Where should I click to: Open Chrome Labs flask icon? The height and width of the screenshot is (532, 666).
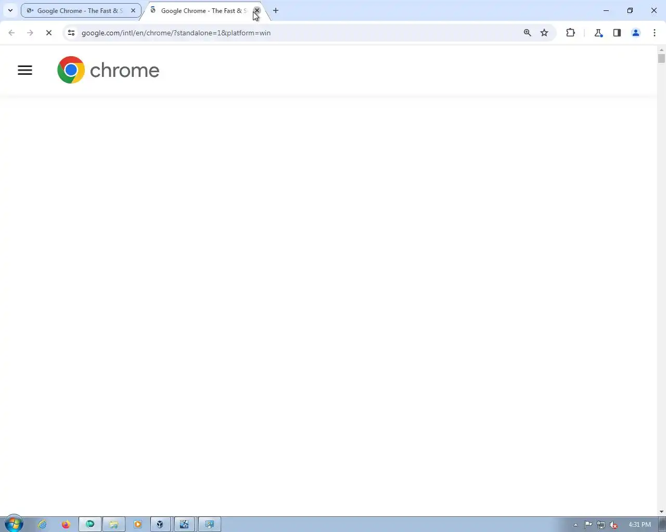tap(598, 33)
